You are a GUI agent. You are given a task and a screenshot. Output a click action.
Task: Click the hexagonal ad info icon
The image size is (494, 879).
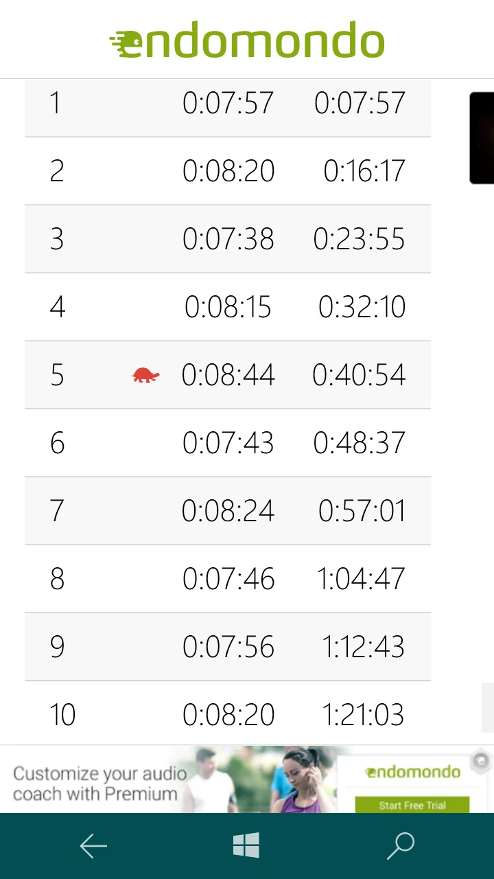pyautogui.click(x=482, y=760)
